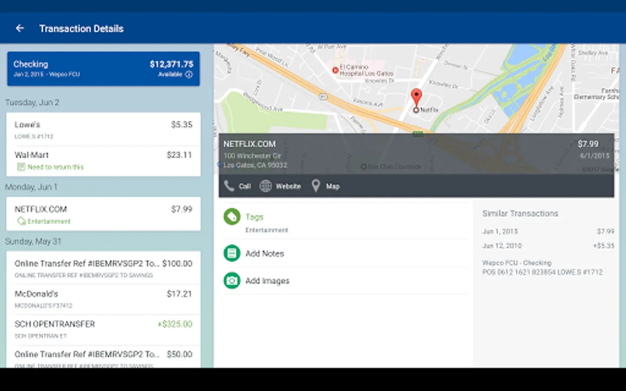Click the 6/1/2015 date in detail header
The image size is (626, 391).
point(595,156)
